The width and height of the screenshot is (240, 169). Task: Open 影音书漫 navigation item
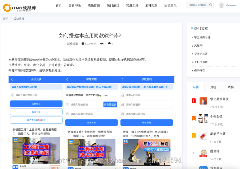pos(75,5)
